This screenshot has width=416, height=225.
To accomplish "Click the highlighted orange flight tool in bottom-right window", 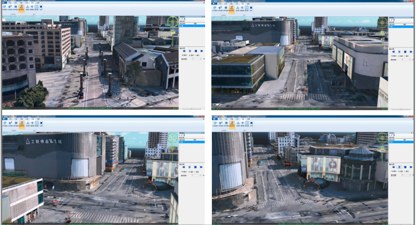I will (232, 124).
